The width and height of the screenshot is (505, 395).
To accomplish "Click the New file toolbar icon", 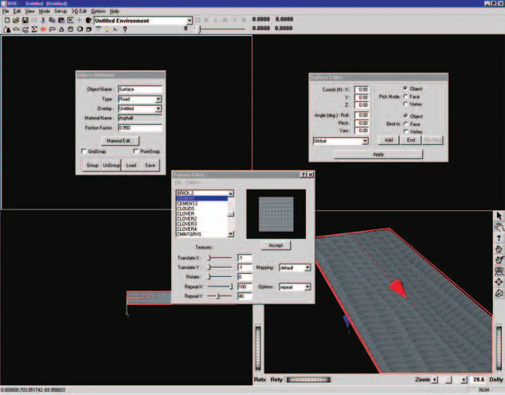I will click(x=7, y=20).
